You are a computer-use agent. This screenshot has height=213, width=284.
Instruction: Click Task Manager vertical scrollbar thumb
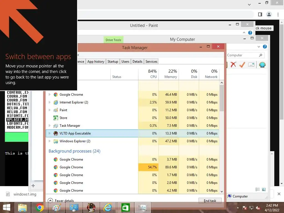point(222,98)
